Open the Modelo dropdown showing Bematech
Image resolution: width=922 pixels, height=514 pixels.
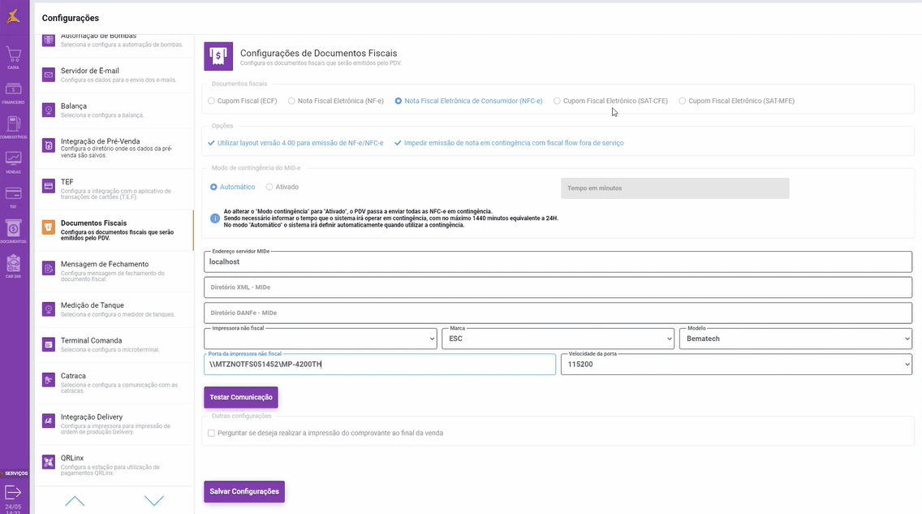click(x=795, y=339)
